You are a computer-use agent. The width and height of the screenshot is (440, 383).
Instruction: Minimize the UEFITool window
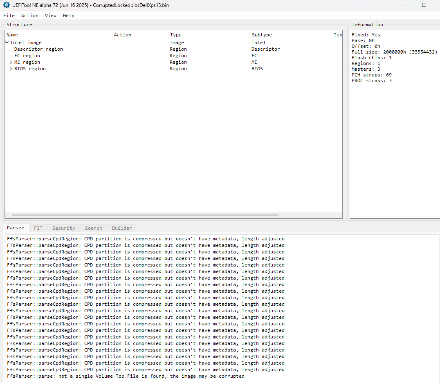pos(406,5)
